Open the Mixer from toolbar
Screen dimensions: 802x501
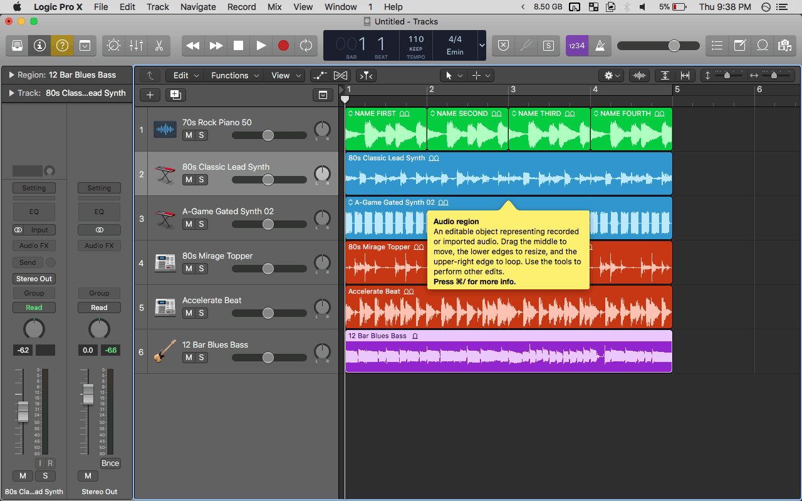pos(136,46)
